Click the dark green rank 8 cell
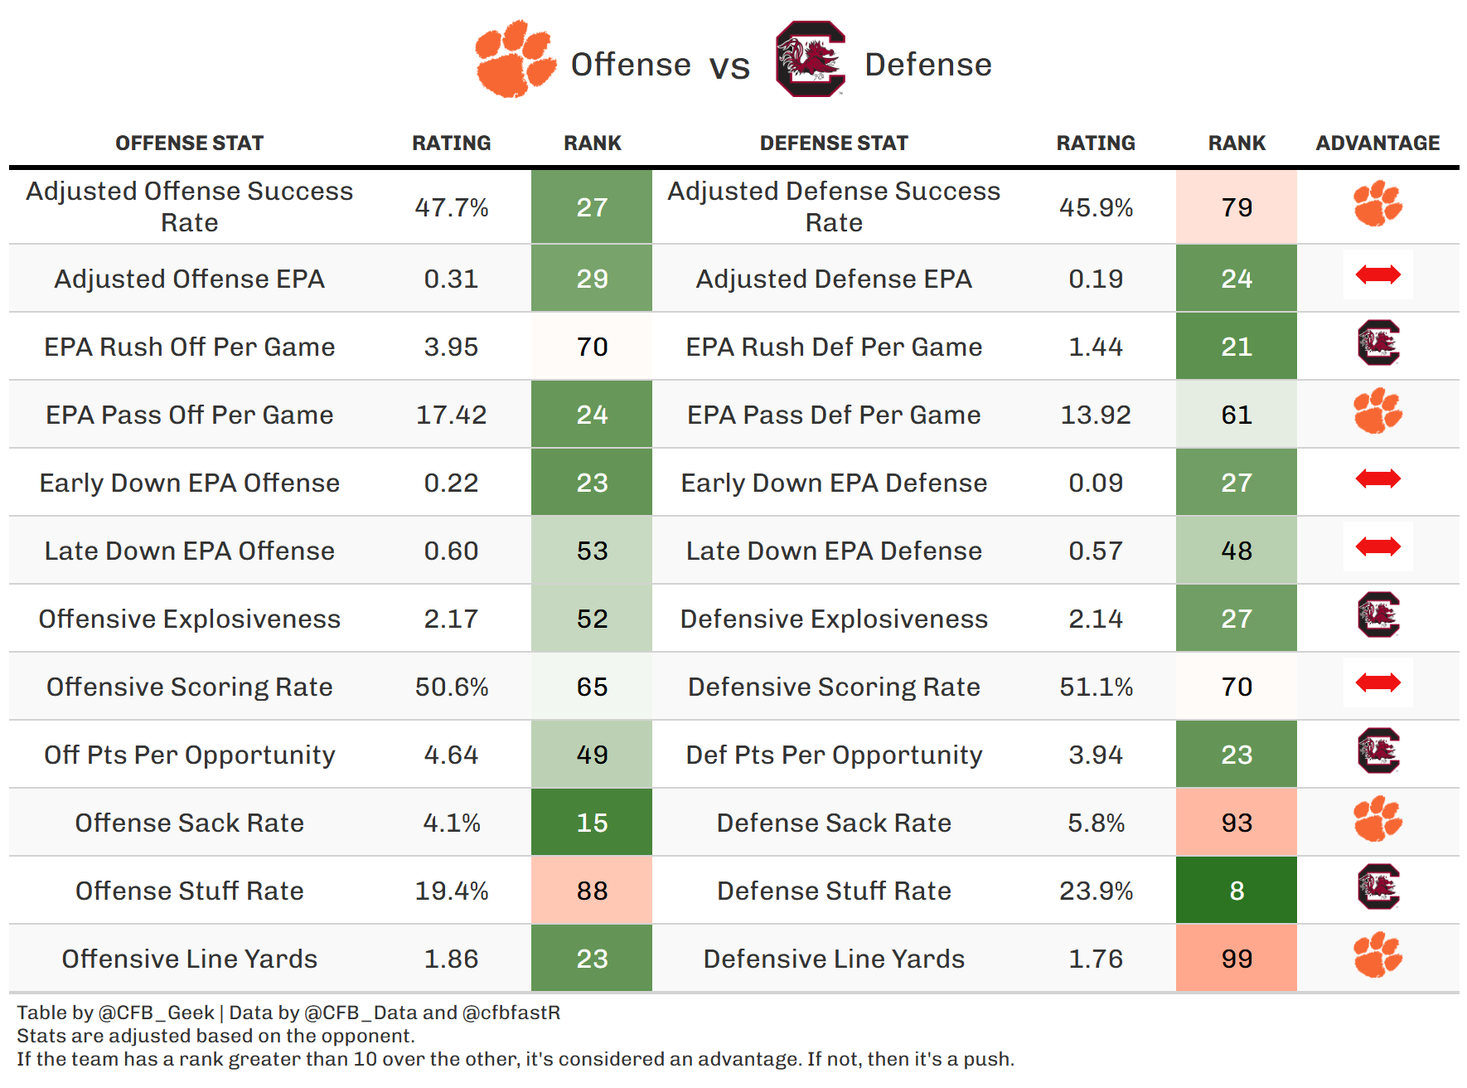Screen dimensions: 1467x1088 coord(1236,891)
